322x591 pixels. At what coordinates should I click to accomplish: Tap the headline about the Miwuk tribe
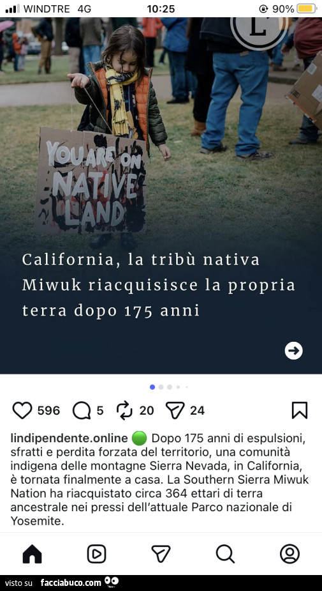pos(158,286)
